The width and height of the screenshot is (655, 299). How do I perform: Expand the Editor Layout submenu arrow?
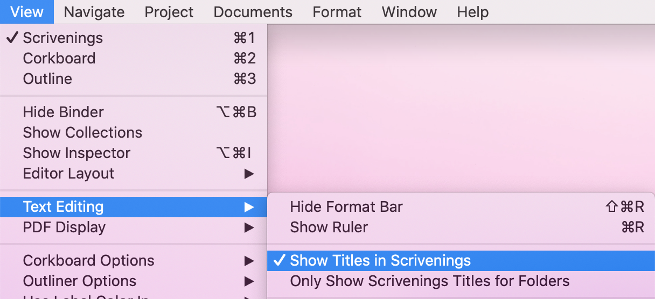(x=248, y=174)
